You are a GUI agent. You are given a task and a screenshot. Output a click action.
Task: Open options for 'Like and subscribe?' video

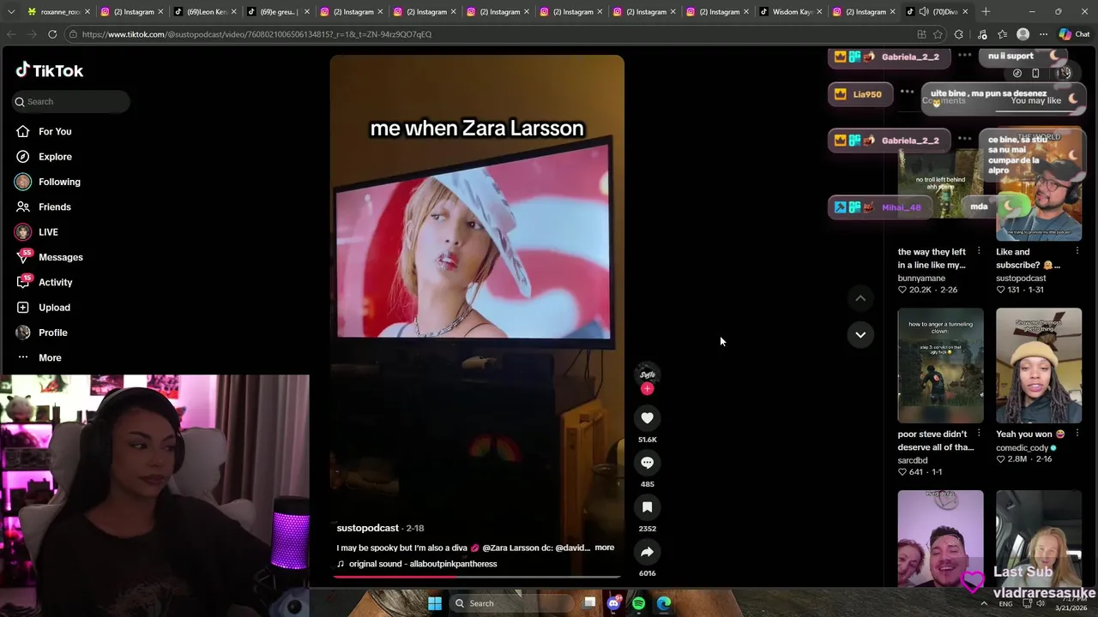tap(1077, 252)
